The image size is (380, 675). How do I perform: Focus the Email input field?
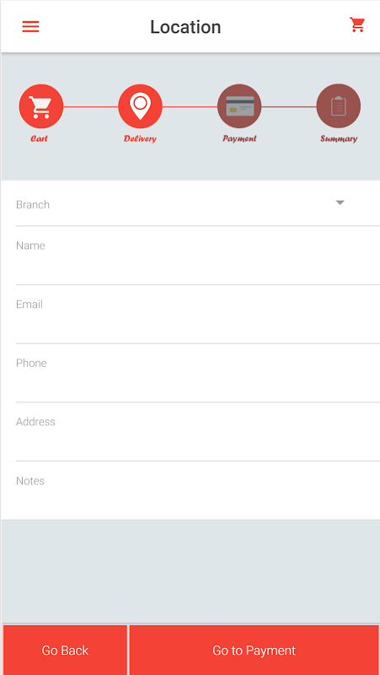coord(198,316)
